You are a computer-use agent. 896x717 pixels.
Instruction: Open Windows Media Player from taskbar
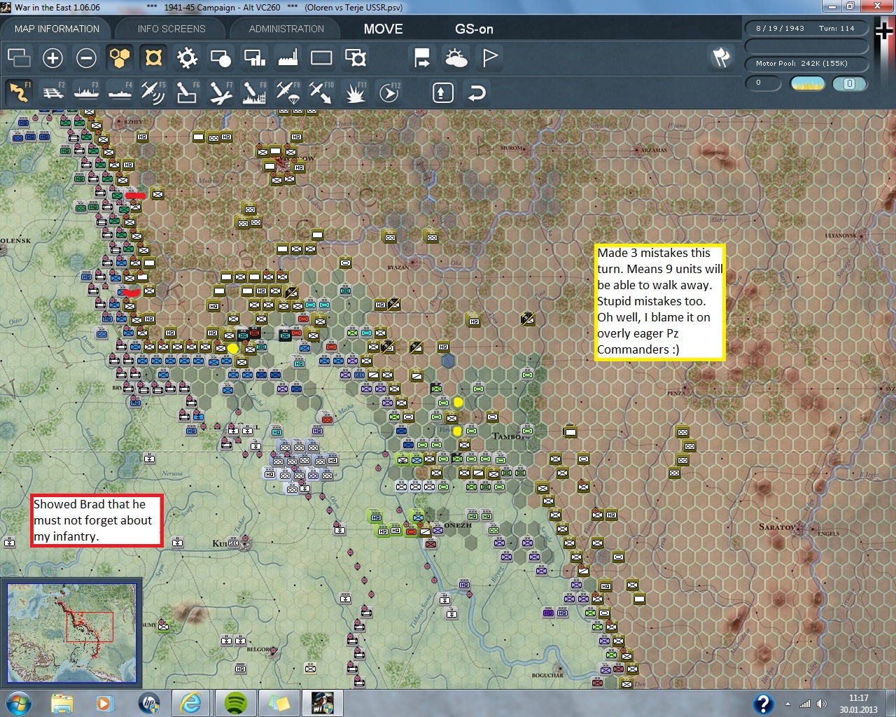pyautogui.click(x=105, y=703)
